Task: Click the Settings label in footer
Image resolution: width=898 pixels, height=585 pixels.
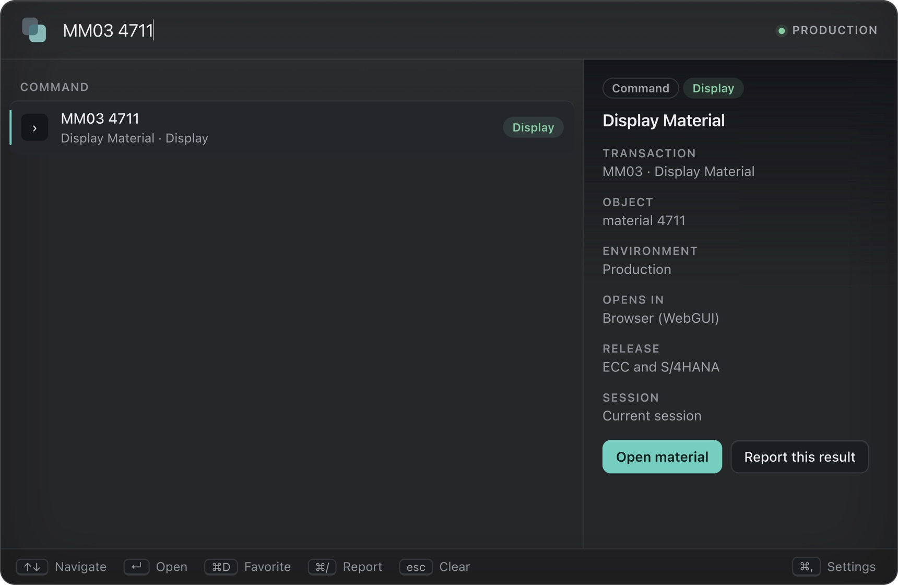Action: 851,567
